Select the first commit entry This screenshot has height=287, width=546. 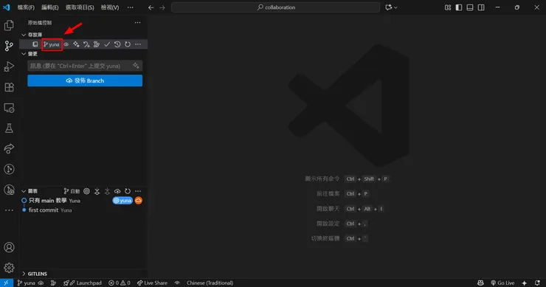pyautogui.click(x=44, y=210)
